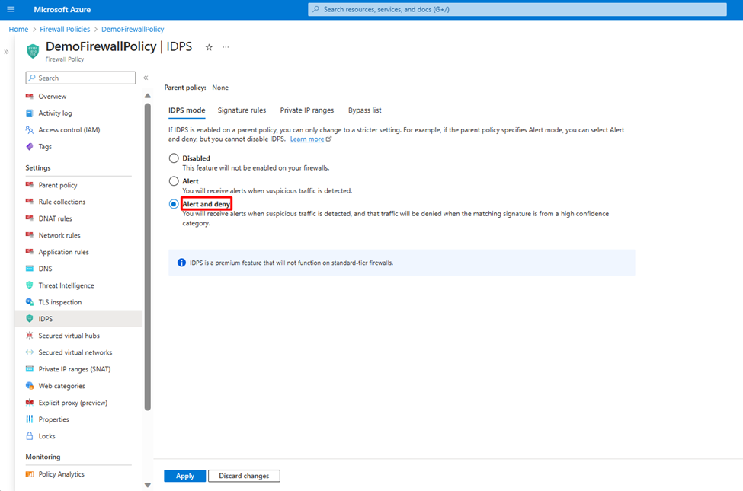Viewport: 743px width, 491px height.
Task: Click the Microsoft Azure title link
Action: [x=62, y=9]
